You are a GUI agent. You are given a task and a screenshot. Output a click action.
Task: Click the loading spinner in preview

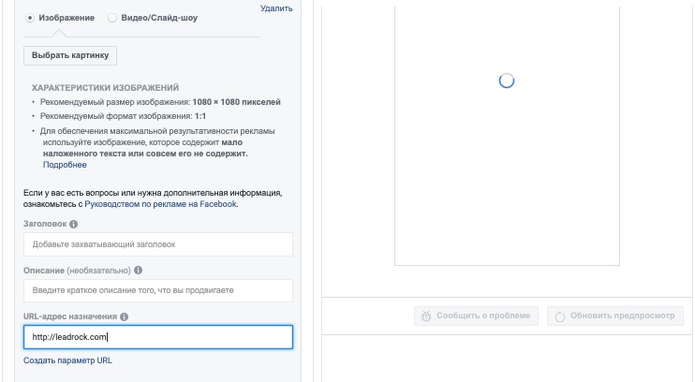click(507, 81)
